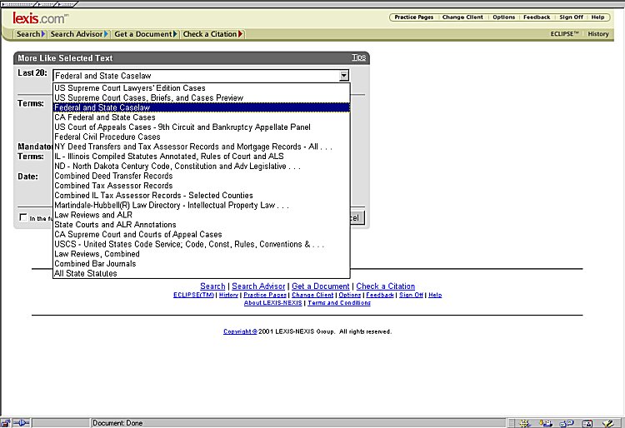The width and height of the screenshot is (625, 428).
Task: Expand the third collapsed browser toolbar handle
Action: [66, 4]
